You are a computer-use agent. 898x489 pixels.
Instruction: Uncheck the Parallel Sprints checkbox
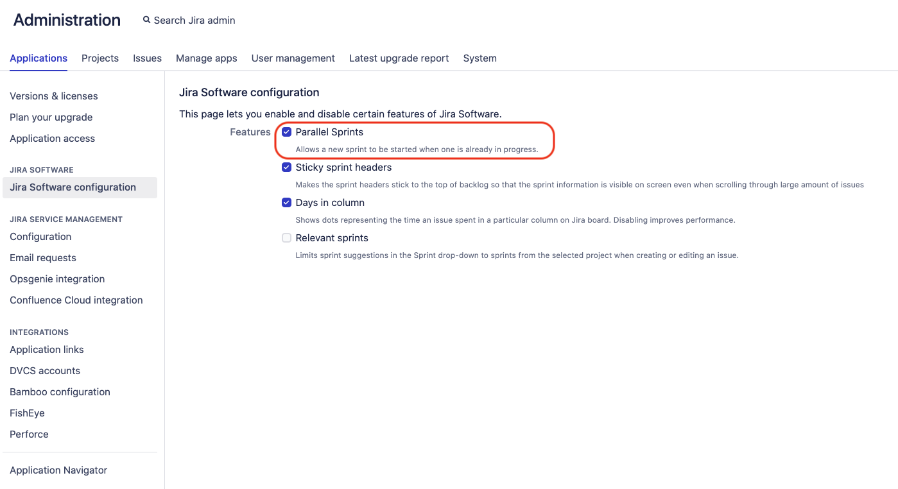[287, 132]
